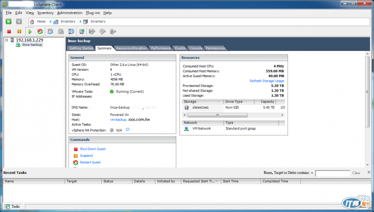
Task: Open the Inventory menu
Action: coord(45,13)
